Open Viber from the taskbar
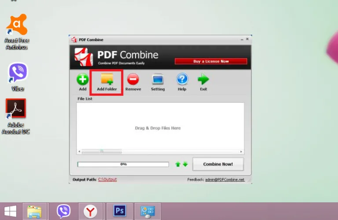338x220 pixels. point(63,211)
